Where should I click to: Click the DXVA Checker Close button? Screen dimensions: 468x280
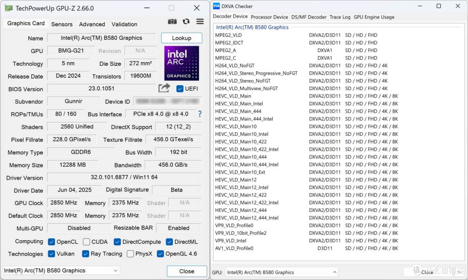pos(427,272)
